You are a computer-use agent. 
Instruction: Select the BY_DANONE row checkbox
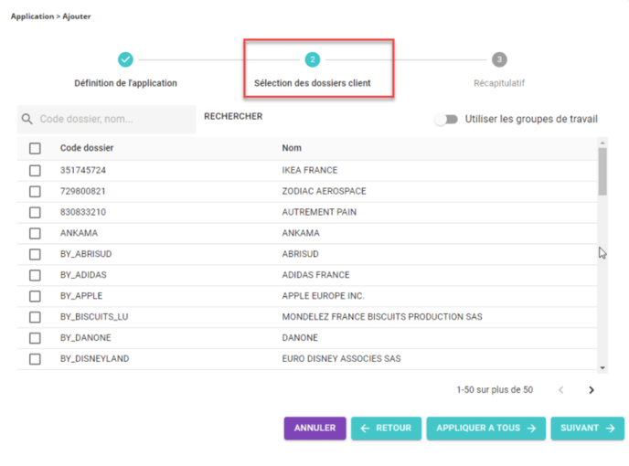coord(35,338)
